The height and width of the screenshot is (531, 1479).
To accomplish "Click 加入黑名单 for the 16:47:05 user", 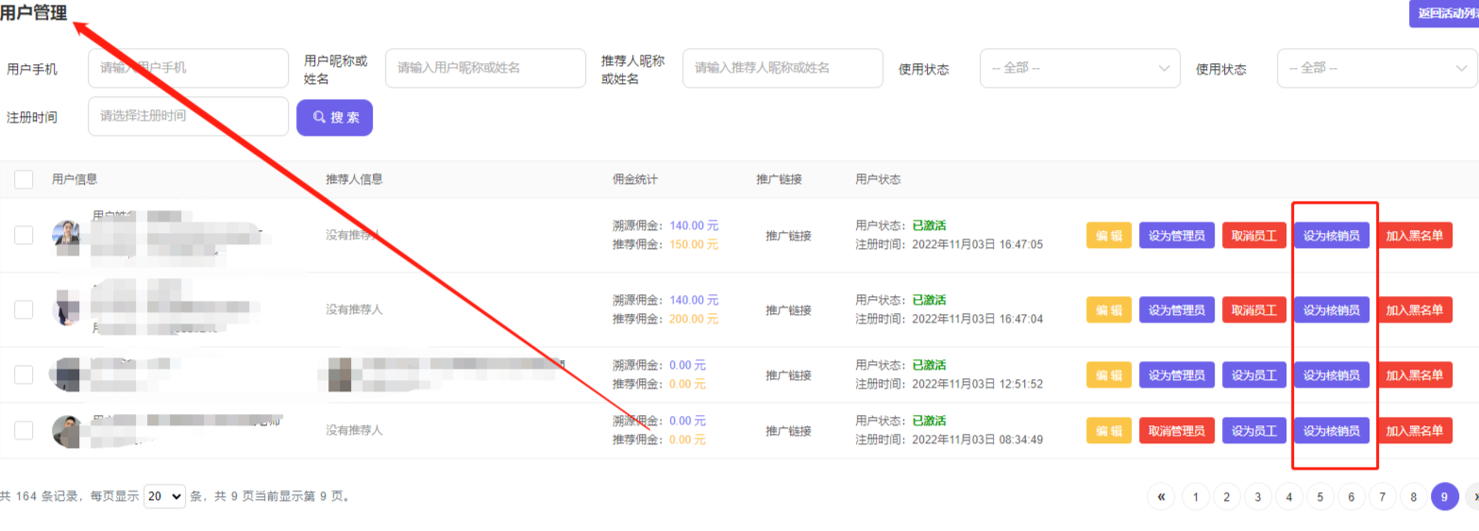I will tap(1415, 236).
